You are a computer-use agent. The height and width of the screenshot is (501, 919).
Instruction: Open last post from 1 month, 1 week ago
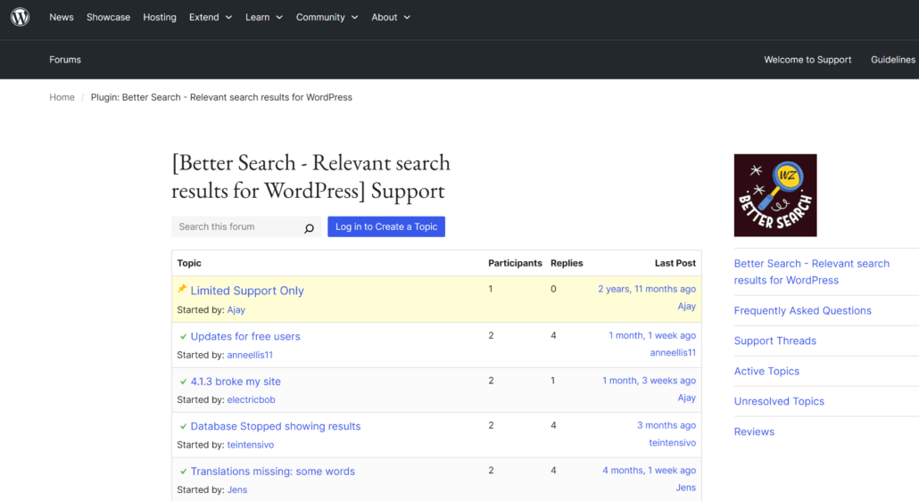coord(651,336)
